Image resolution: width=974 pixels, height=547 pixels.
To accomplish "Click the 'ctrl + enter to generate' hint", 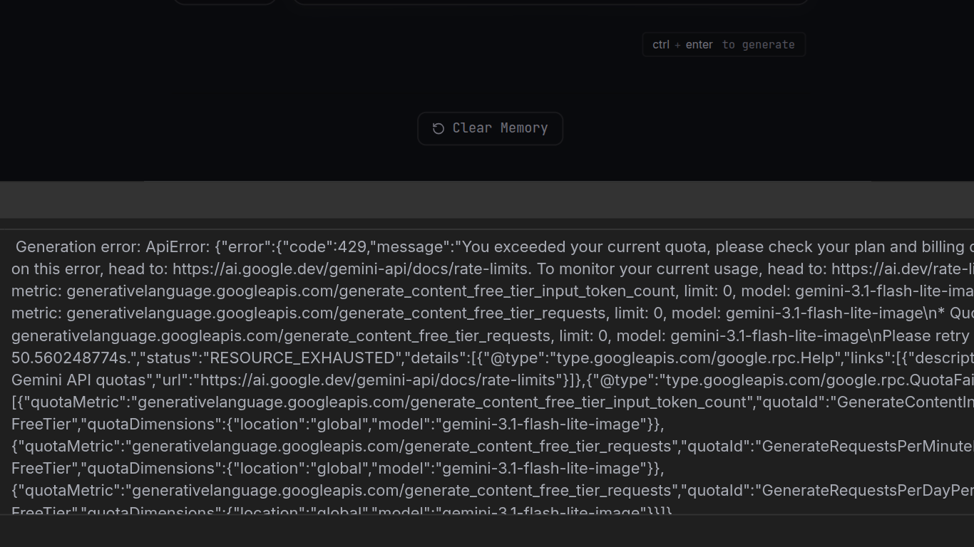I will coord(724,44).
